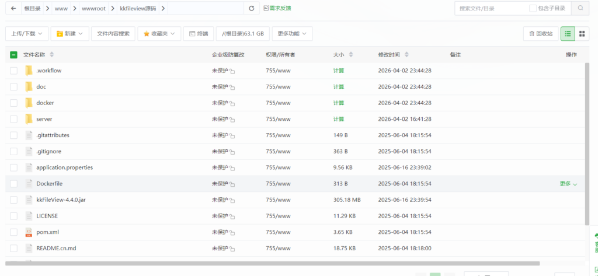The image size is (598, 276).
Task: Refresh the directory listing
Action: [251, 8]
